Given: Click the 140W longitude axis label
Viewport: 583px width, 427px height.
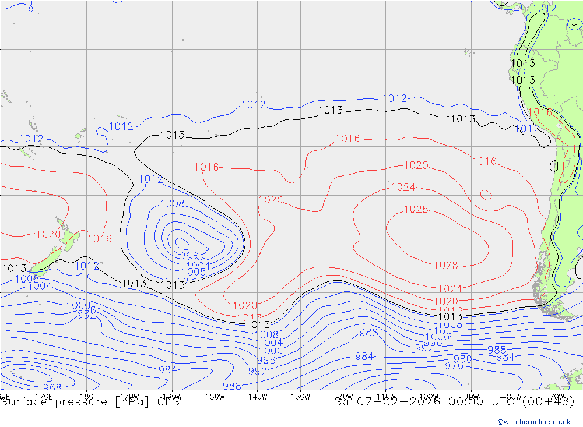Looking at the screenshot, I should (x=258, y=397).
